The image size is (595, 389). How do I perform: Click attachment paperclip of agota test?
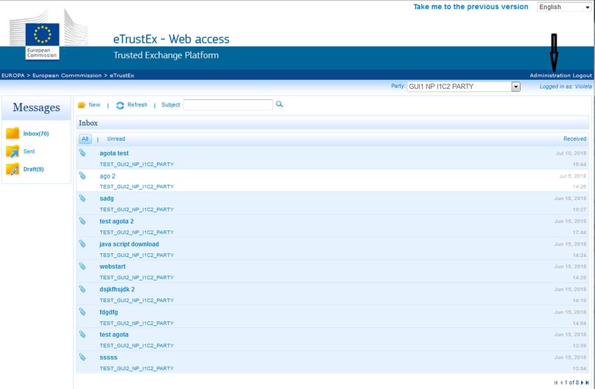(83, 153)
